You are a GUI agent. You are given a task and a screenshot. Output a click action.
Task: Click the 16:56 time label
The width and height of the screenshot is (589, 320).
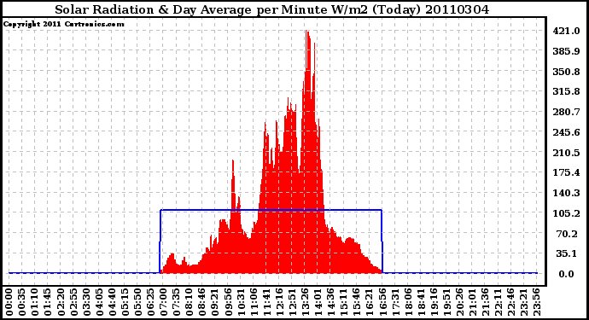click(382, 302)
